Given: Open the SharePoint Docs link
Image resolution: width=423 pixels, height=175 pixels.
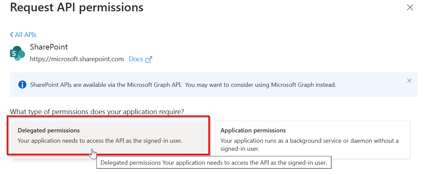Looking at the screenshot, I should 136,59.
